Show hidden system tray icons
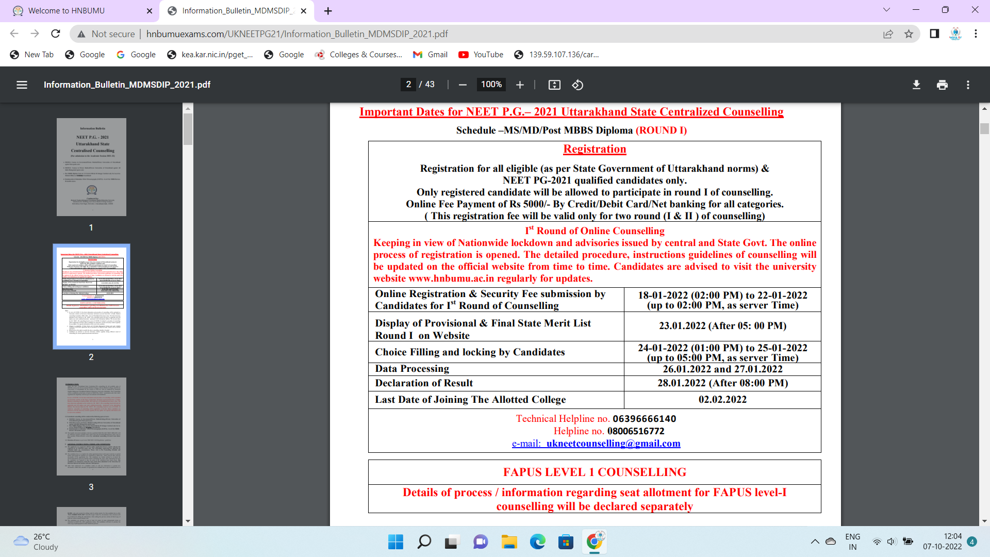This screenshot has height=557, width=990. tap(815, 542)
